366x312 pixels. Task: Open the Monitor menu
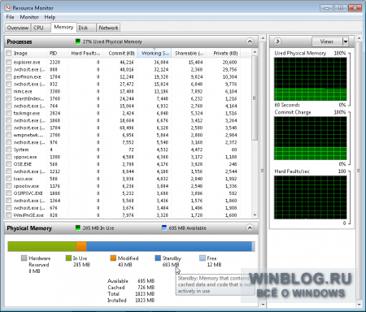(29, 17)
